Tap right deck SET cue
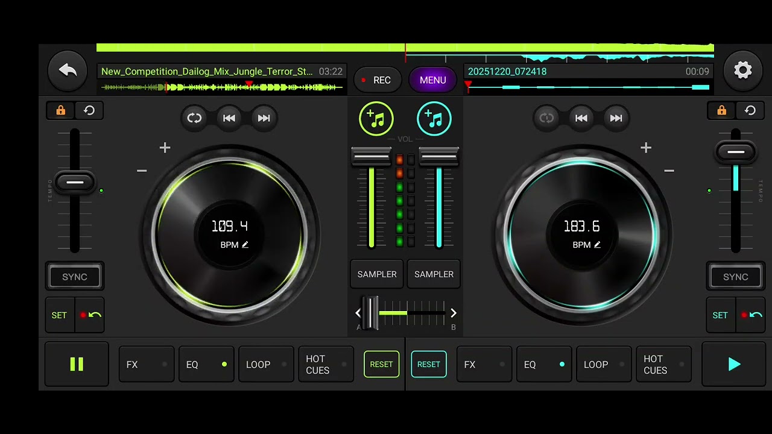This screenshot has height=434, width=772. pos(720,315)
